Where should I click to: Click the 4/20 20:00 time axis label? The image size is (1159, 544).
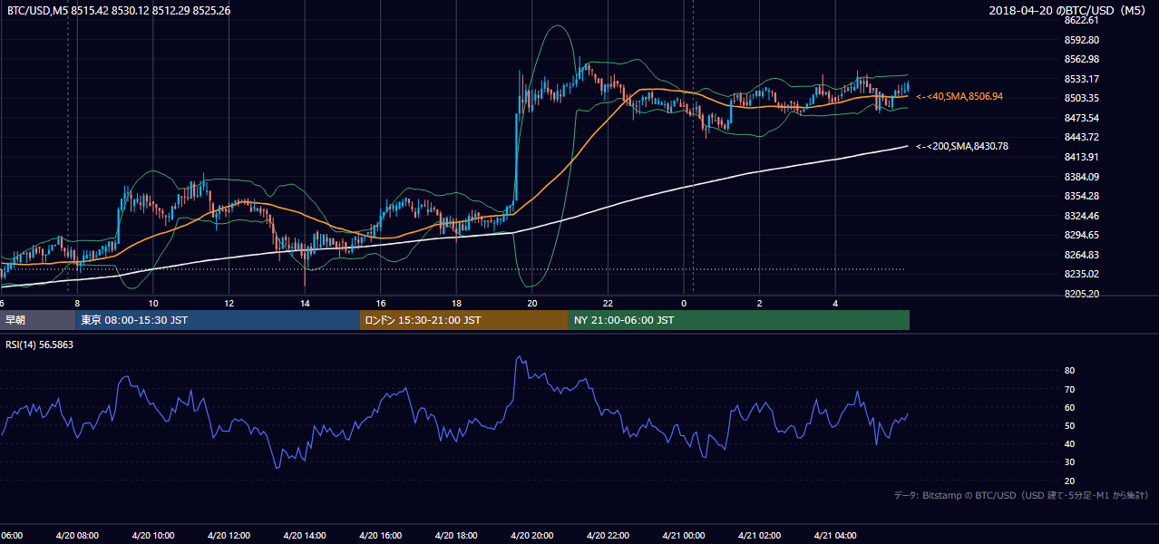(x=531, y=536)
